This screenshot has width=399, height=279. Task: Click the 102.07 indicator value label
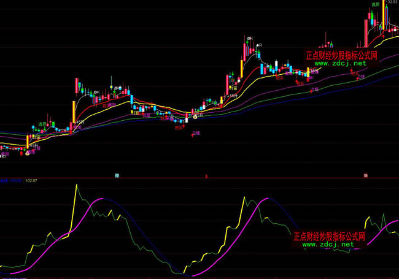click(31, 180)
